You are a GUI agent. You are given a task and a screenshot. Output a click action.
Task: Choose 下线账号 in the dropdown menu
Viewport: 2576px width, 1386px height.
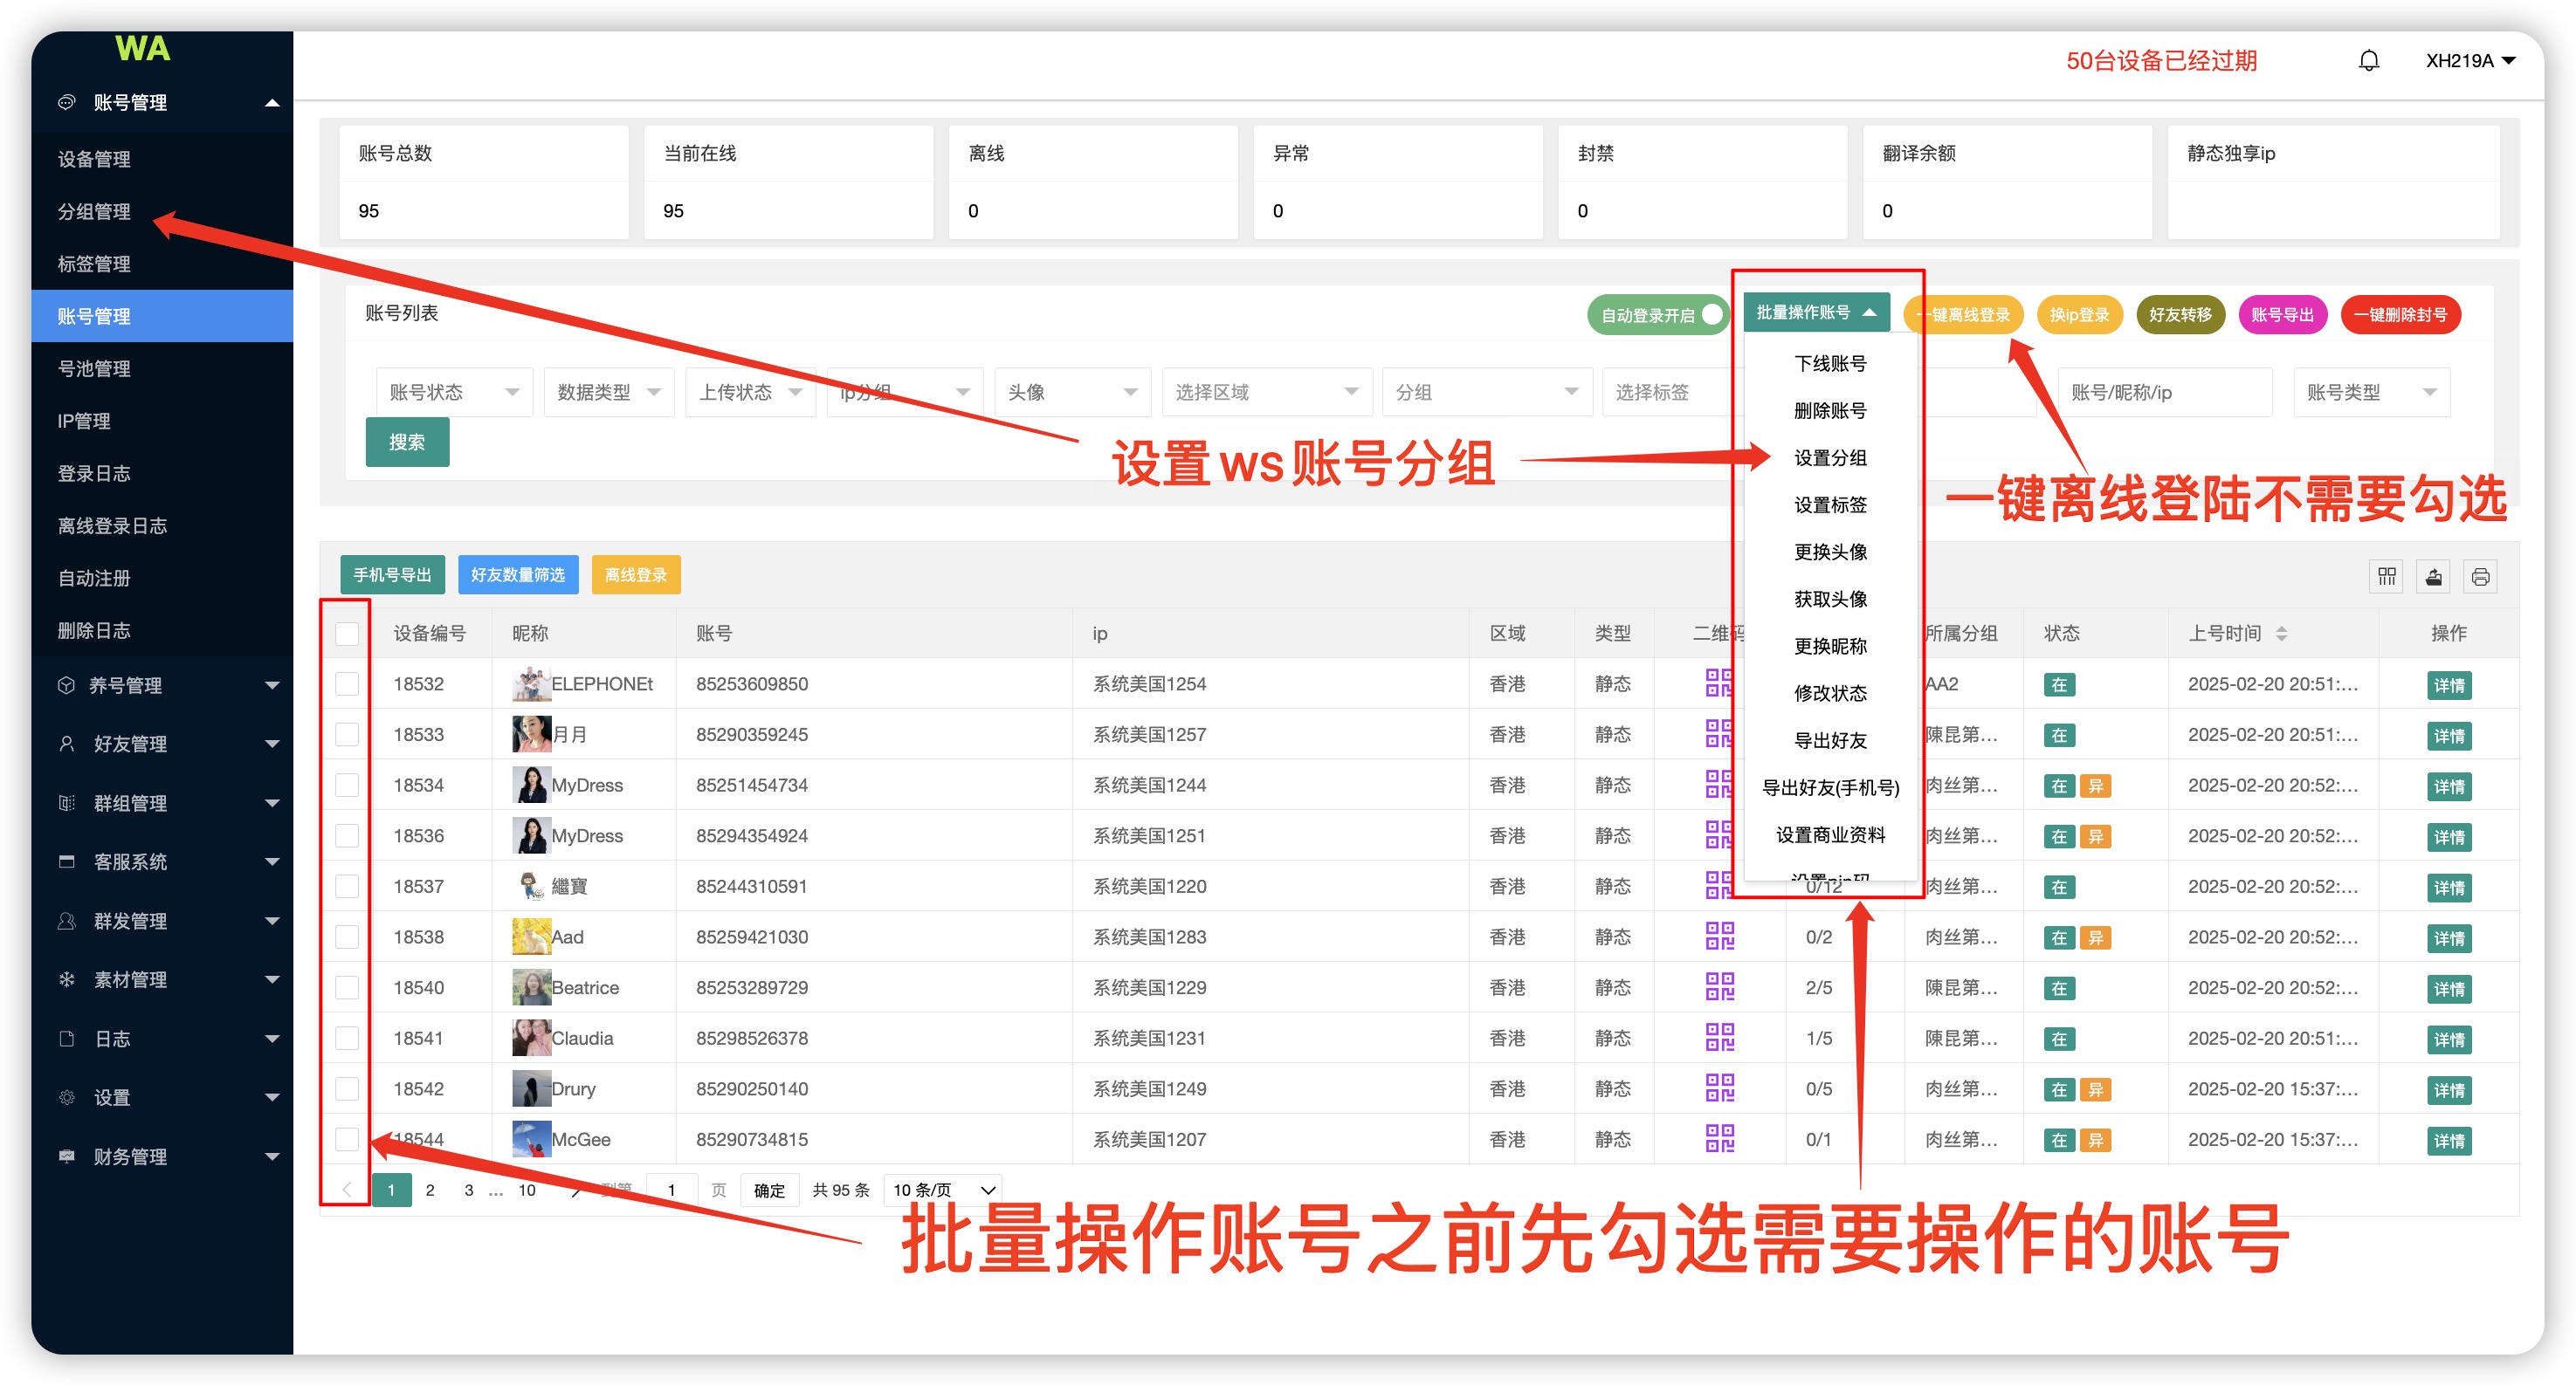(1829, 363)
